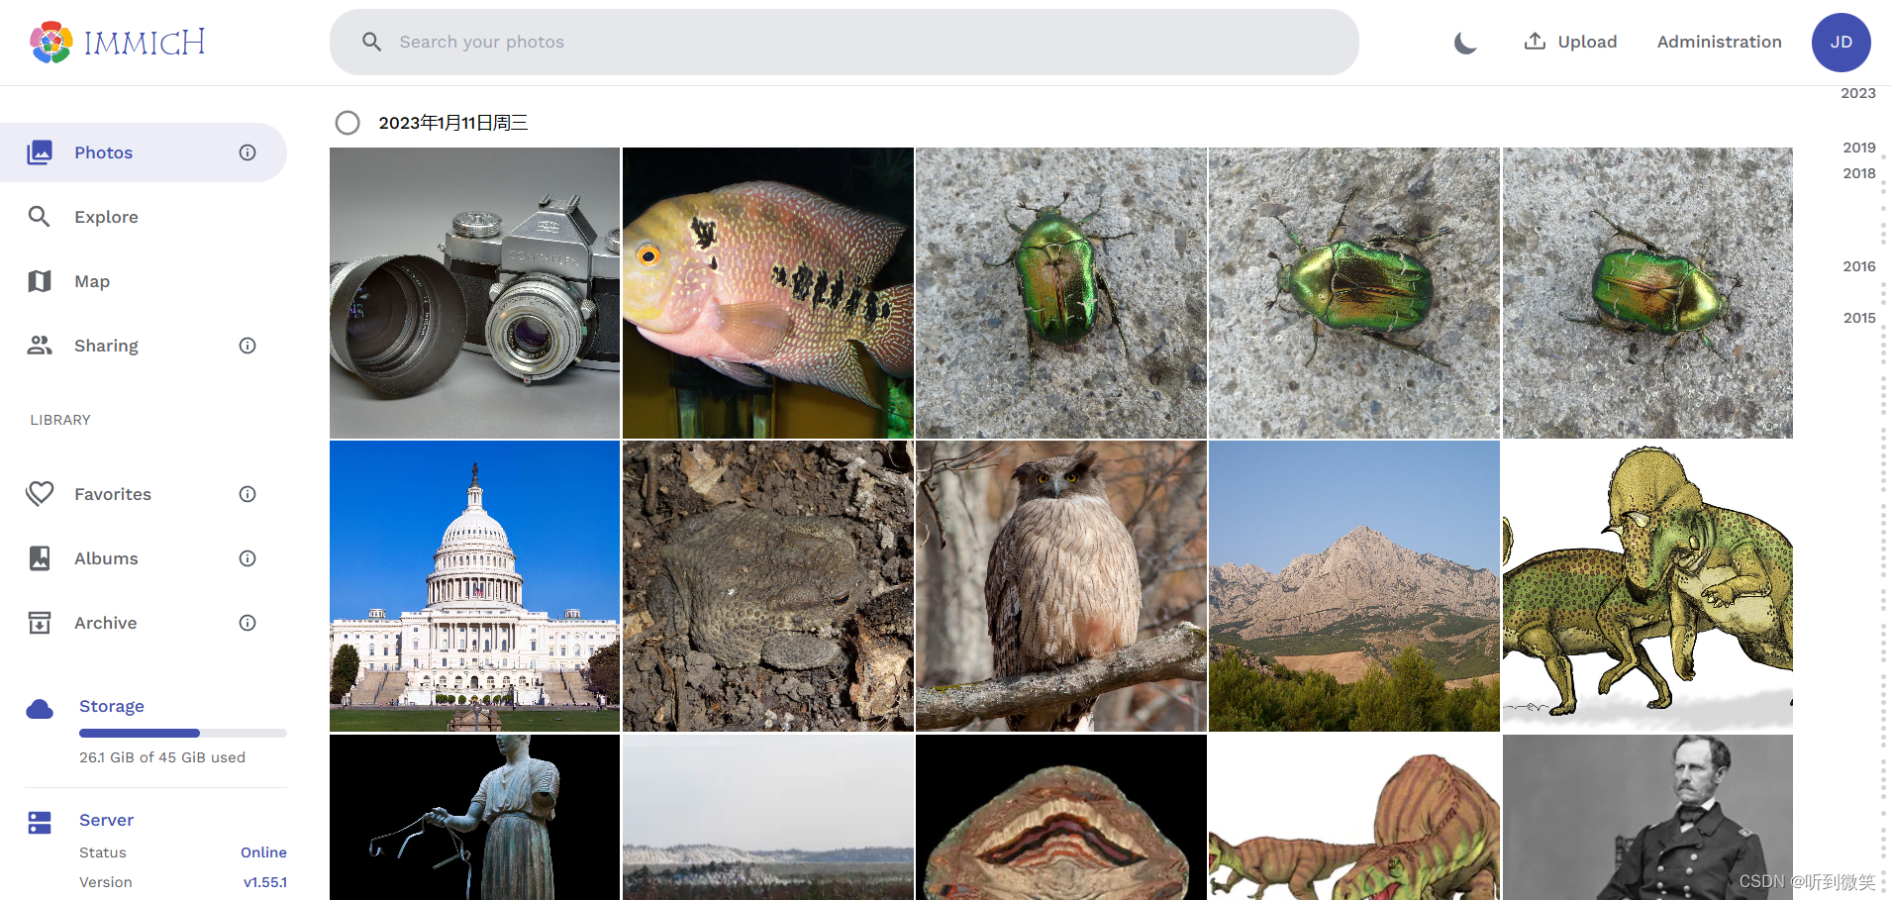Screen dimensions: 1891x900
Task: Jump to 2016 on timeline scrubber
Action: [1858, 266]
